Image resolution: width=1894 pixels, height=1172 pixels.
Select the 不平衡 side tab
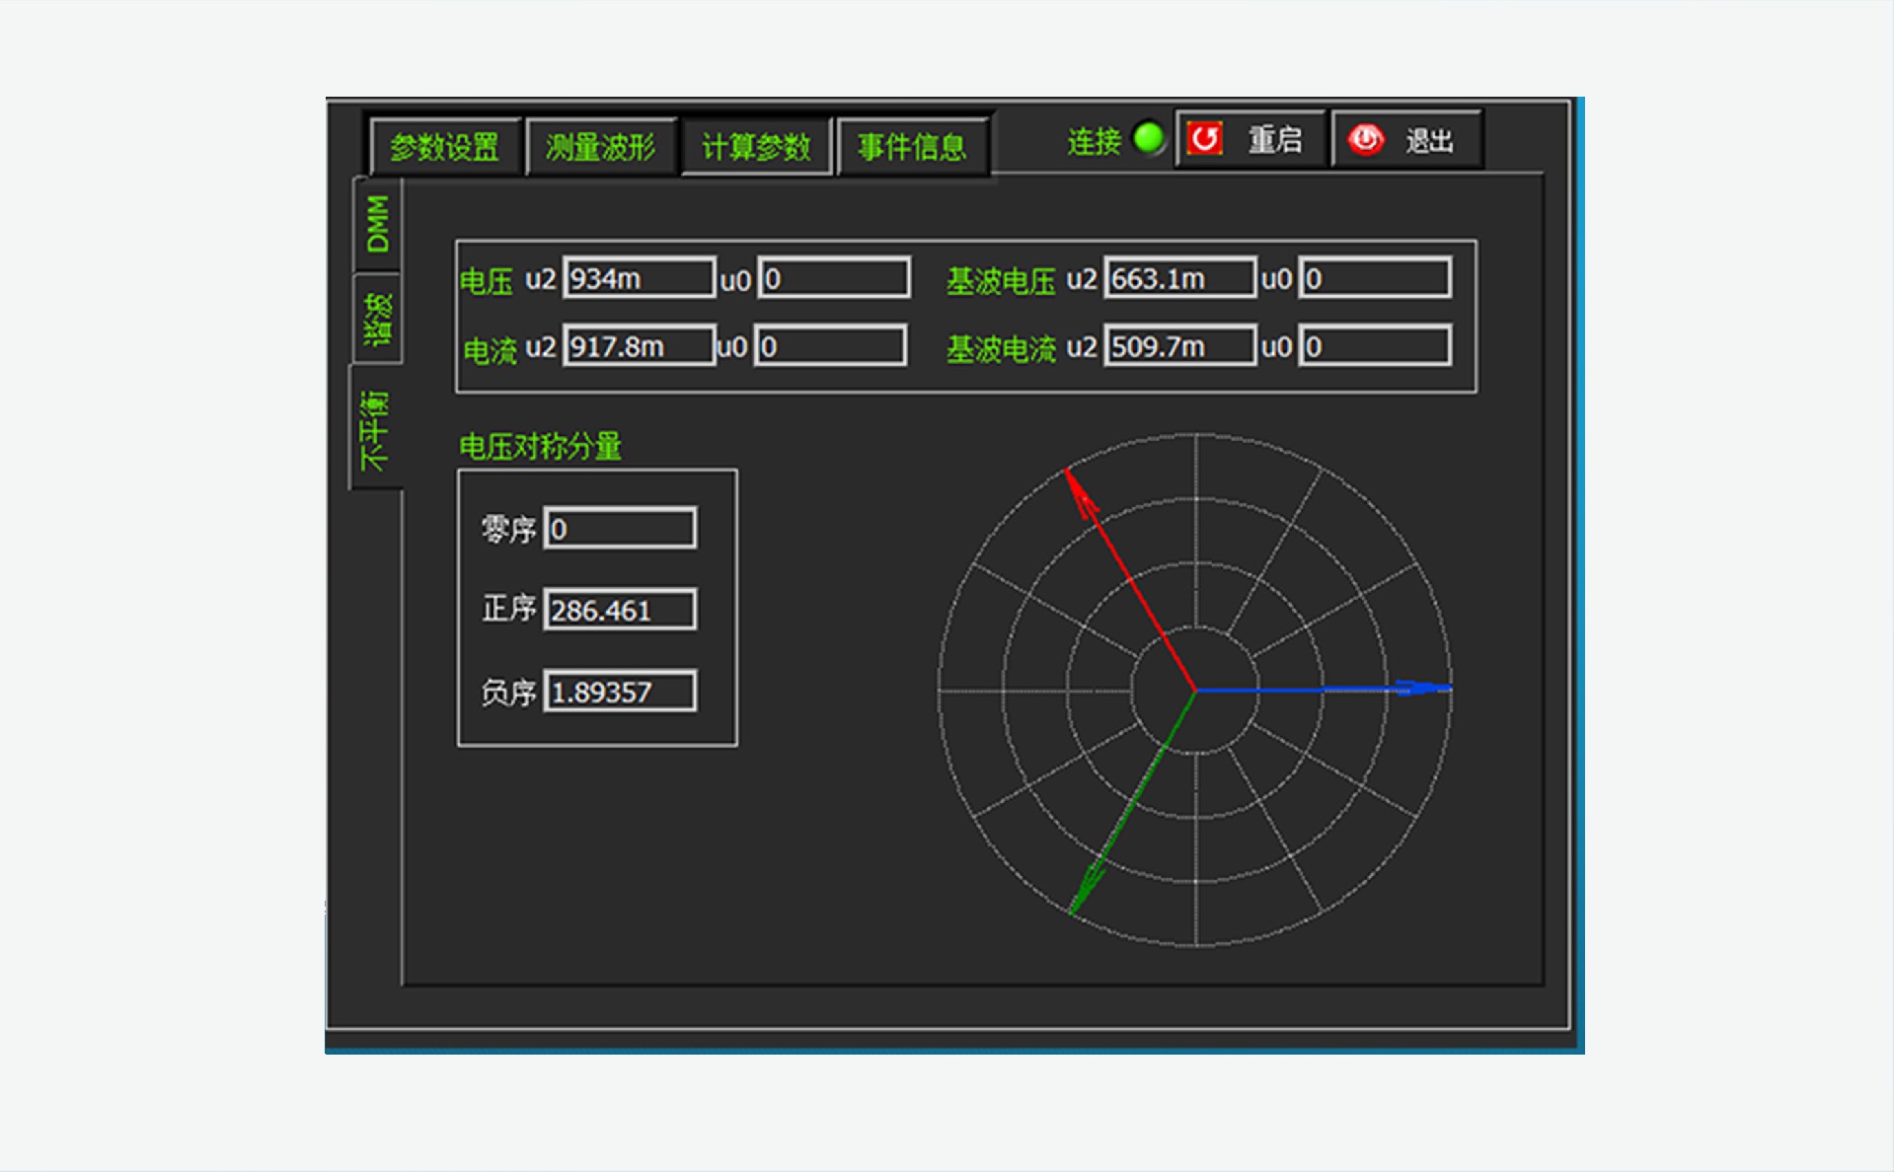click(x=376, y=429)
